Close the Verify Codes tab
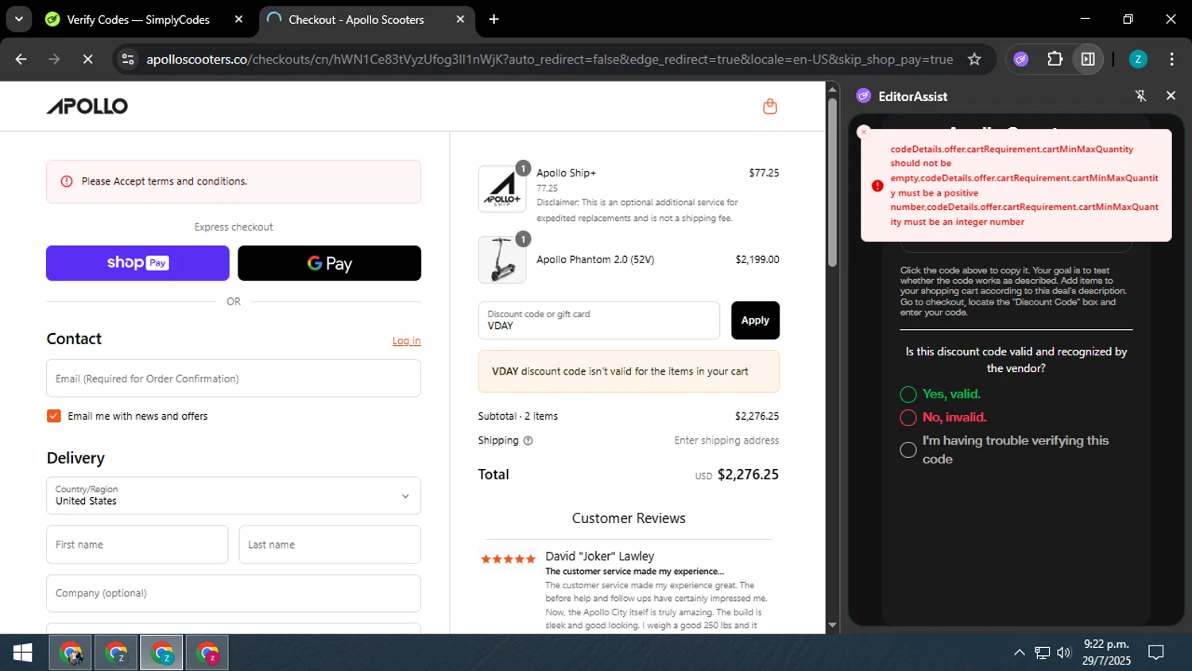This screenshot has height=671, width=1192. pyautogui.click(x=238, y=19)
